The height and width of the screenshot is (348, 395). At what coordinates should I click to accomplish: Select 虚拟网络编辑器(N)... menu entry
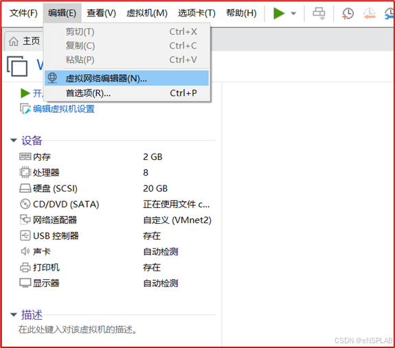[x=126, y=78]
